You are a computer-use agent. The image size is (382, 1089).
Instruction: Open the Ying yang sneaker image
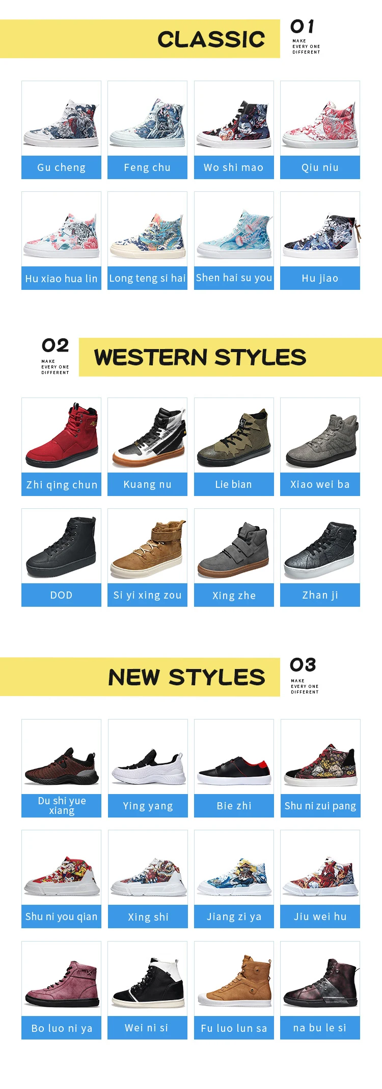click(148, 757)
